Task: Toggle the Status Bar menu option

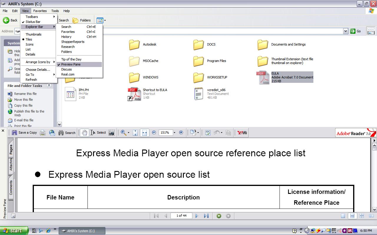Action: pyautogui.click(x=33, y=22)
